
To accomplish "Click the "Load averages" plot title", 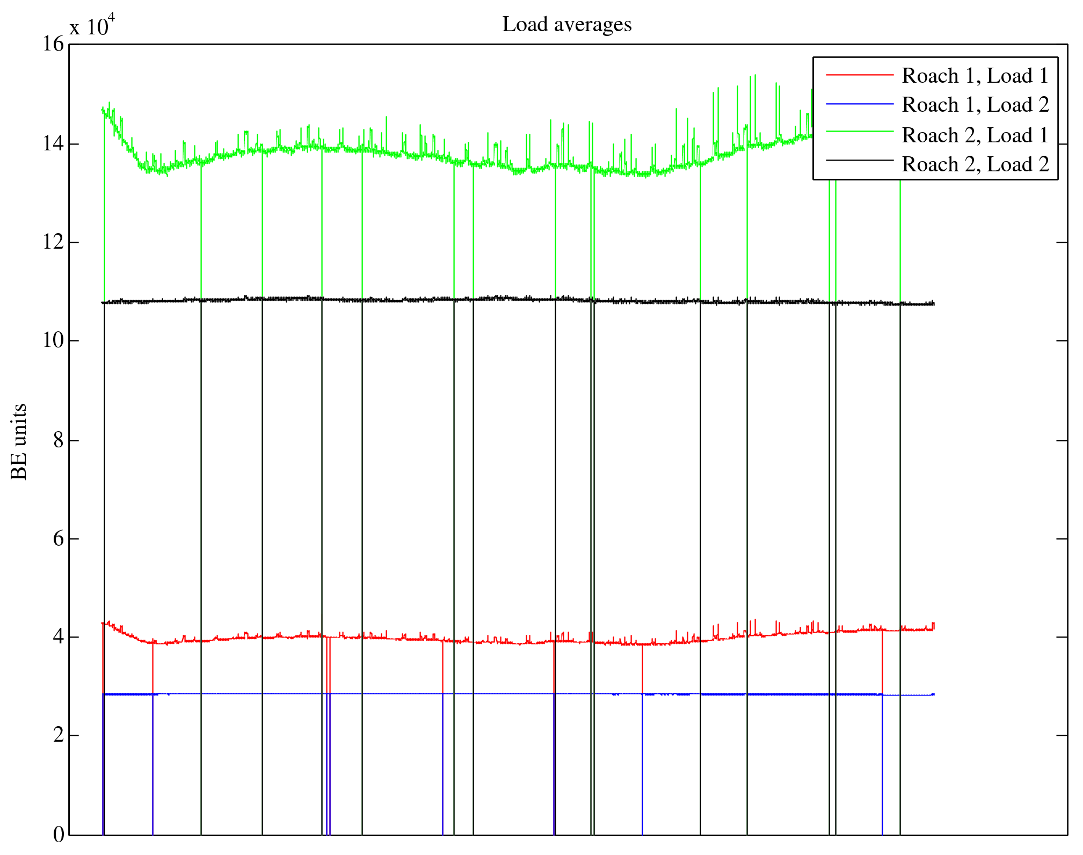I will click(566, 25).
